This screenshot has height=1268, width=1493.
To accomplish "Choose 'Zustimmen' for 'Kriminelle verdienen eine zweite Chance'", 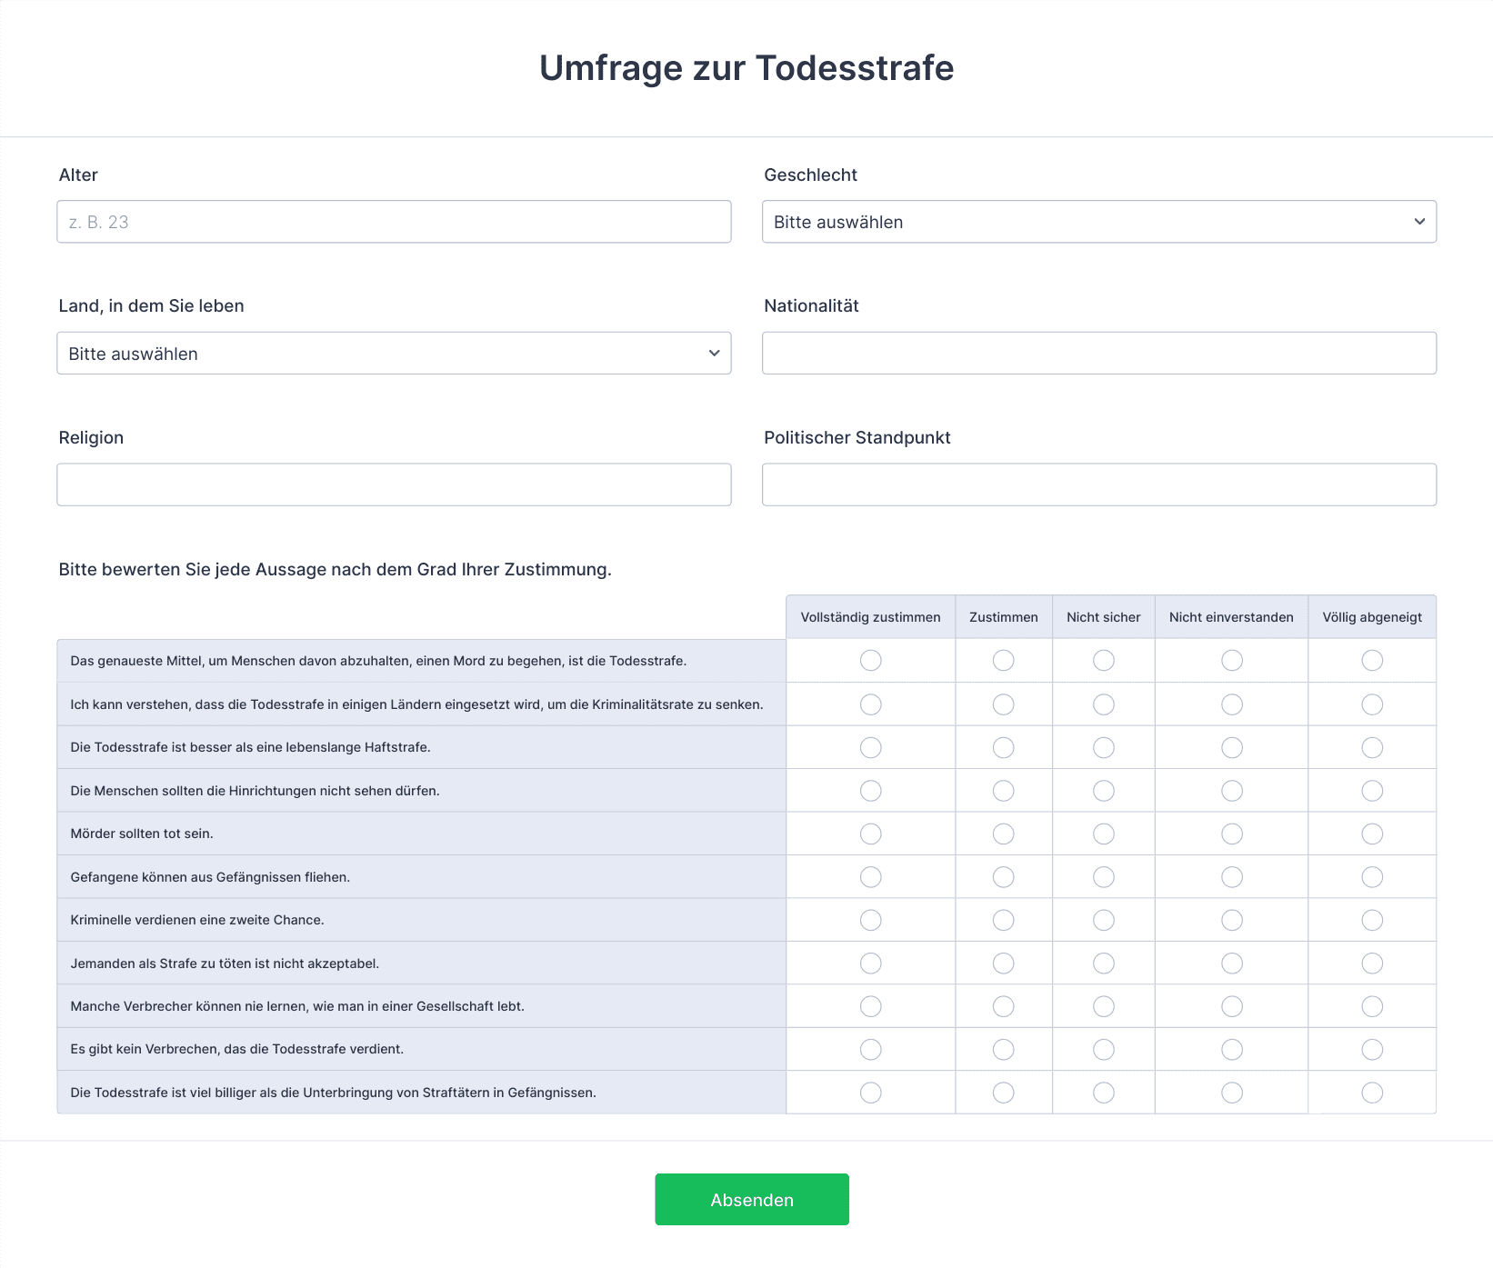I will pos(1003,920).
